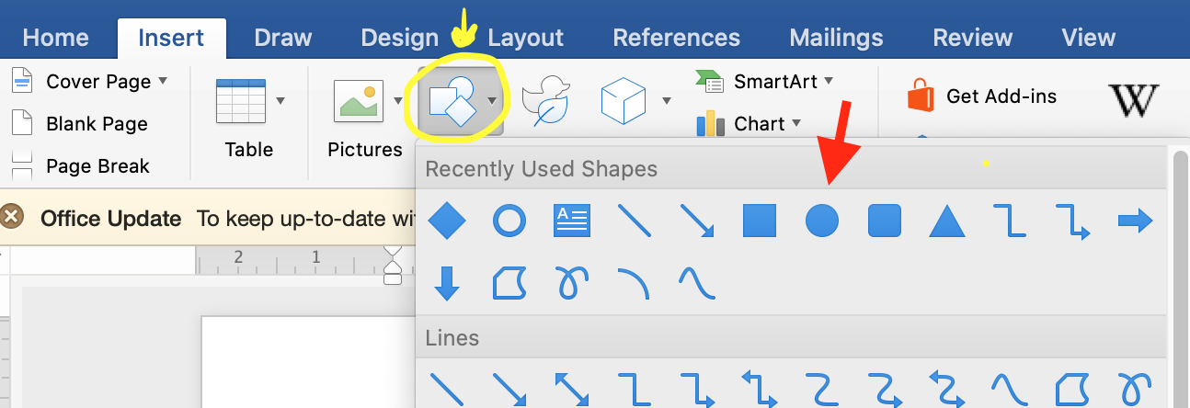Click the Get Add-ins button
The height and width of the screenshot is (408, 1190).
point(982,96)
